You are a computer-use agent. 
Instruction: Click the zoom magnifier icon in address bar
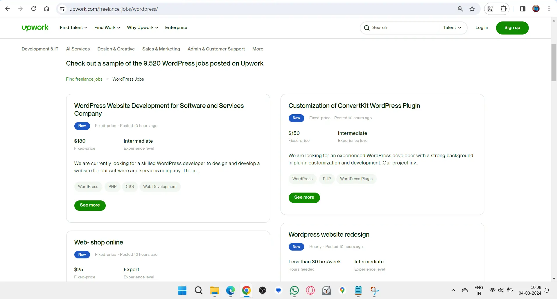(460, 9)
